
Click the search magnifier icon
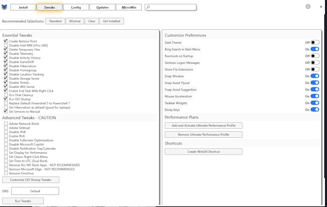(148, 7)
